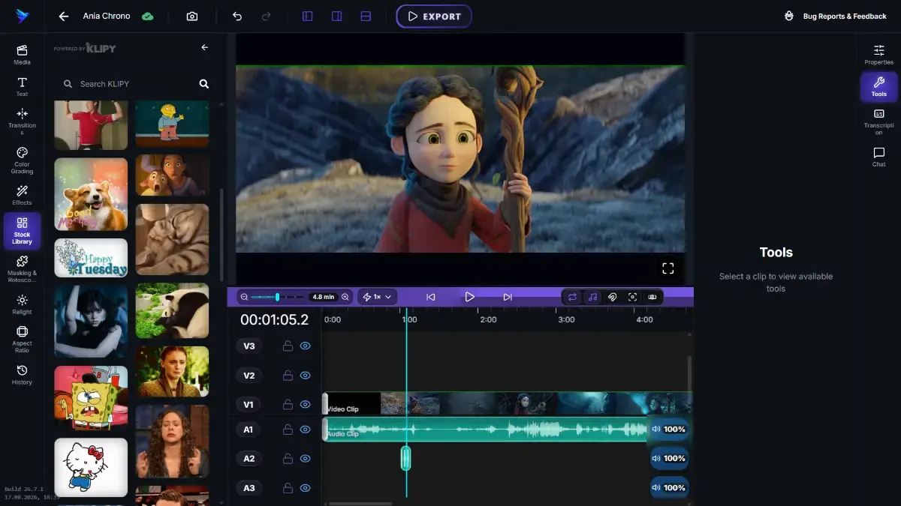Viewport: 901px width, 506px height.
Task: Click the EXPORT button
Action: [x=434, y=16]
